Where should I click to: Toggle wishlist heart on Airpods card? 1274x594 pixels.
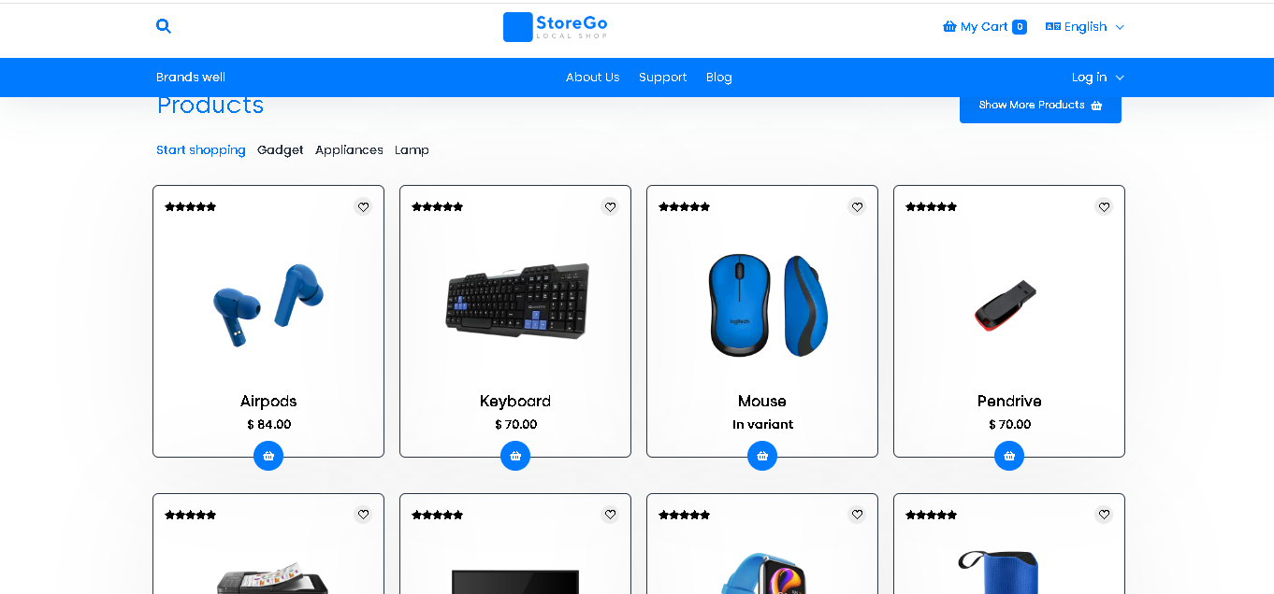click(x=363, y=206)
